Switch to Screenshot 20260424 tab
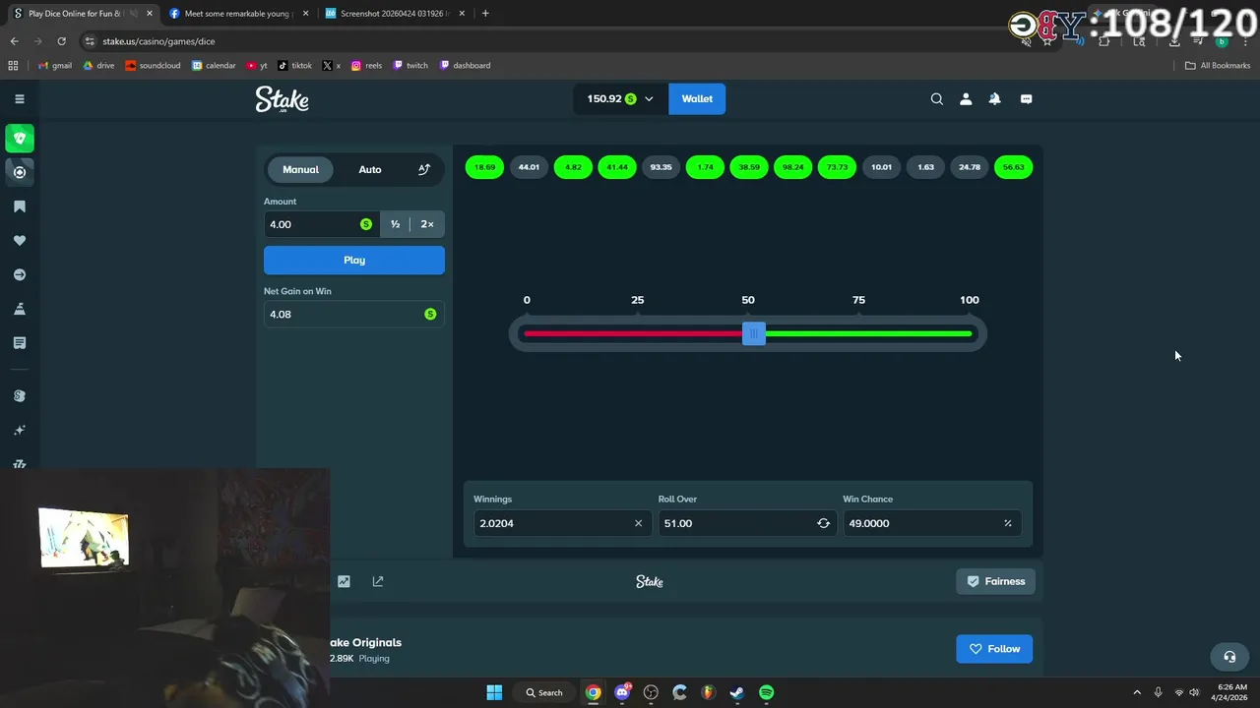Screen dimensions: 1260x708 pos(394,14)
